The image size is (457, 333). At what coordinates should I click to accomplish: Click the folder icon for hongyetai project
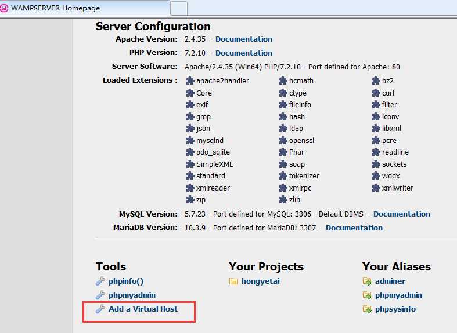(x=233, y=281)
